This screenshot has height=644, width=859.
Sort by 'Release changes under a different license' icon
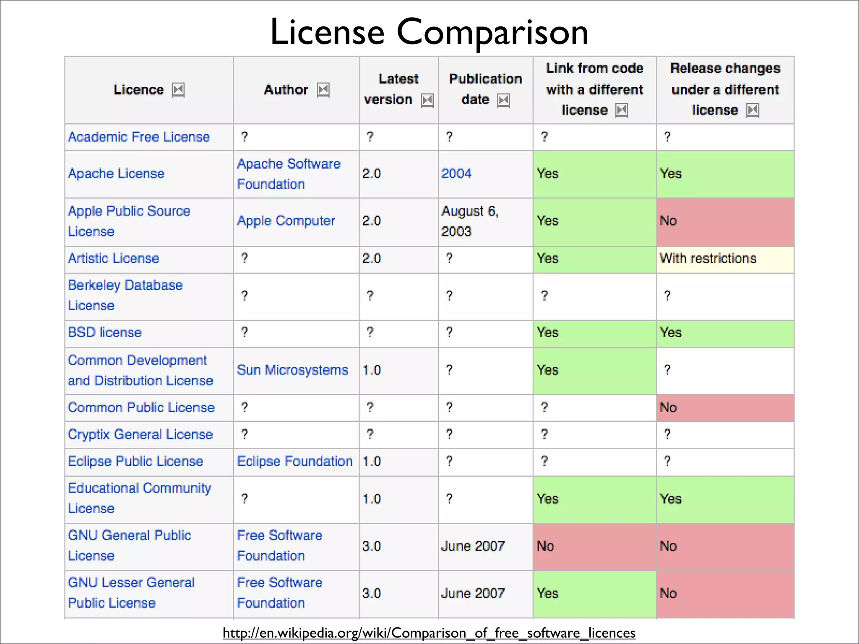pyautogui.click(x=753, y=111)
